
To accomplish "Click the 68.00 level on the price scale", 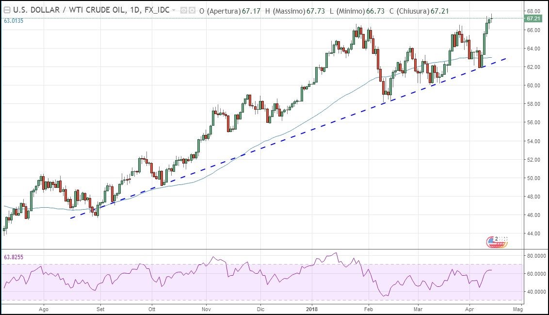I will 533,11.
